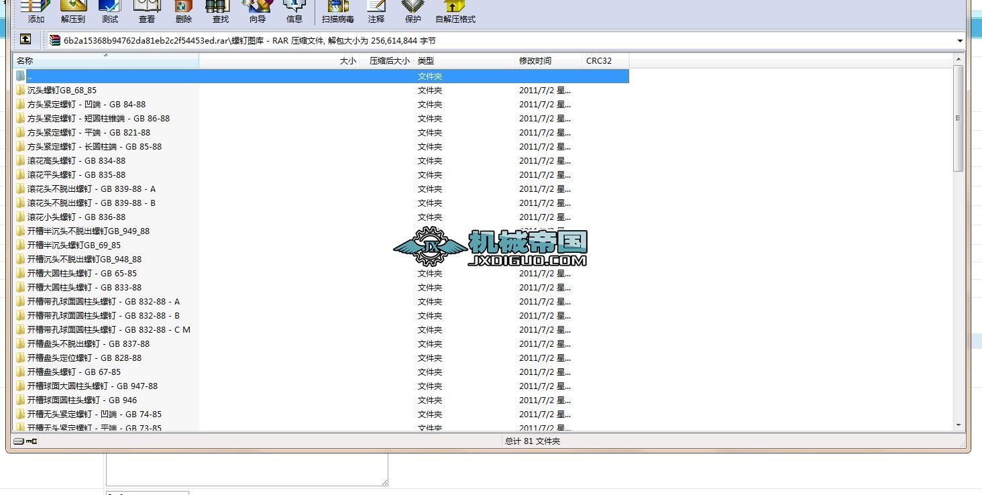Launch the 向导 (Wizard) icon
The width and height of the screenshot is (982, 495).
pos(256,12)
